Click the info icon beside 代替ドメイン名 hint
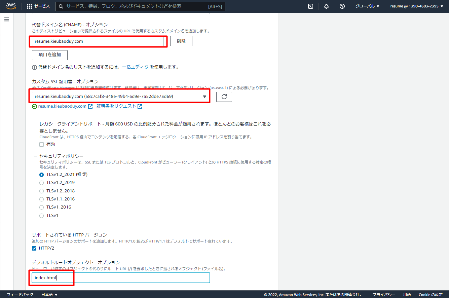 click(34, 67)
